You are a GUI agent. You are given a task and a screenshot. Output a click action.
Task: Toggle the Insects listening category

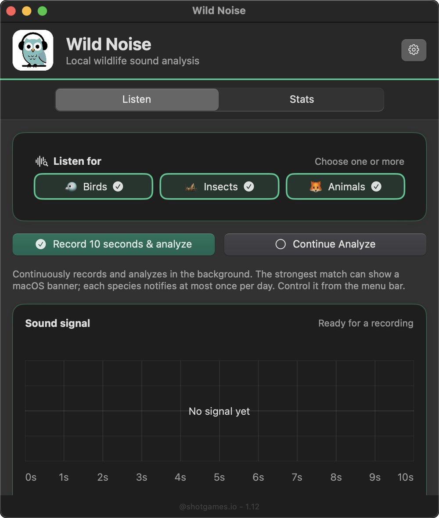pyautogui.click(x=219, y=187)
